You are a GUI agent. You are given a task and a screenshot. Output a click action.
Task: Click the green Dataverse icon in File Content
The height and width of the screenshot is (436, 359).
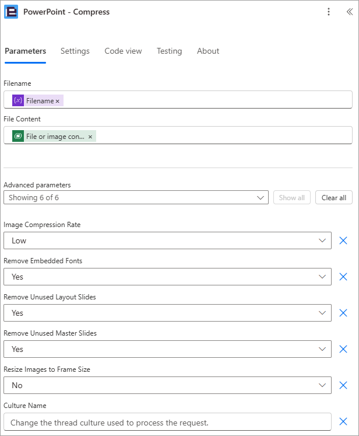[18, 136]
